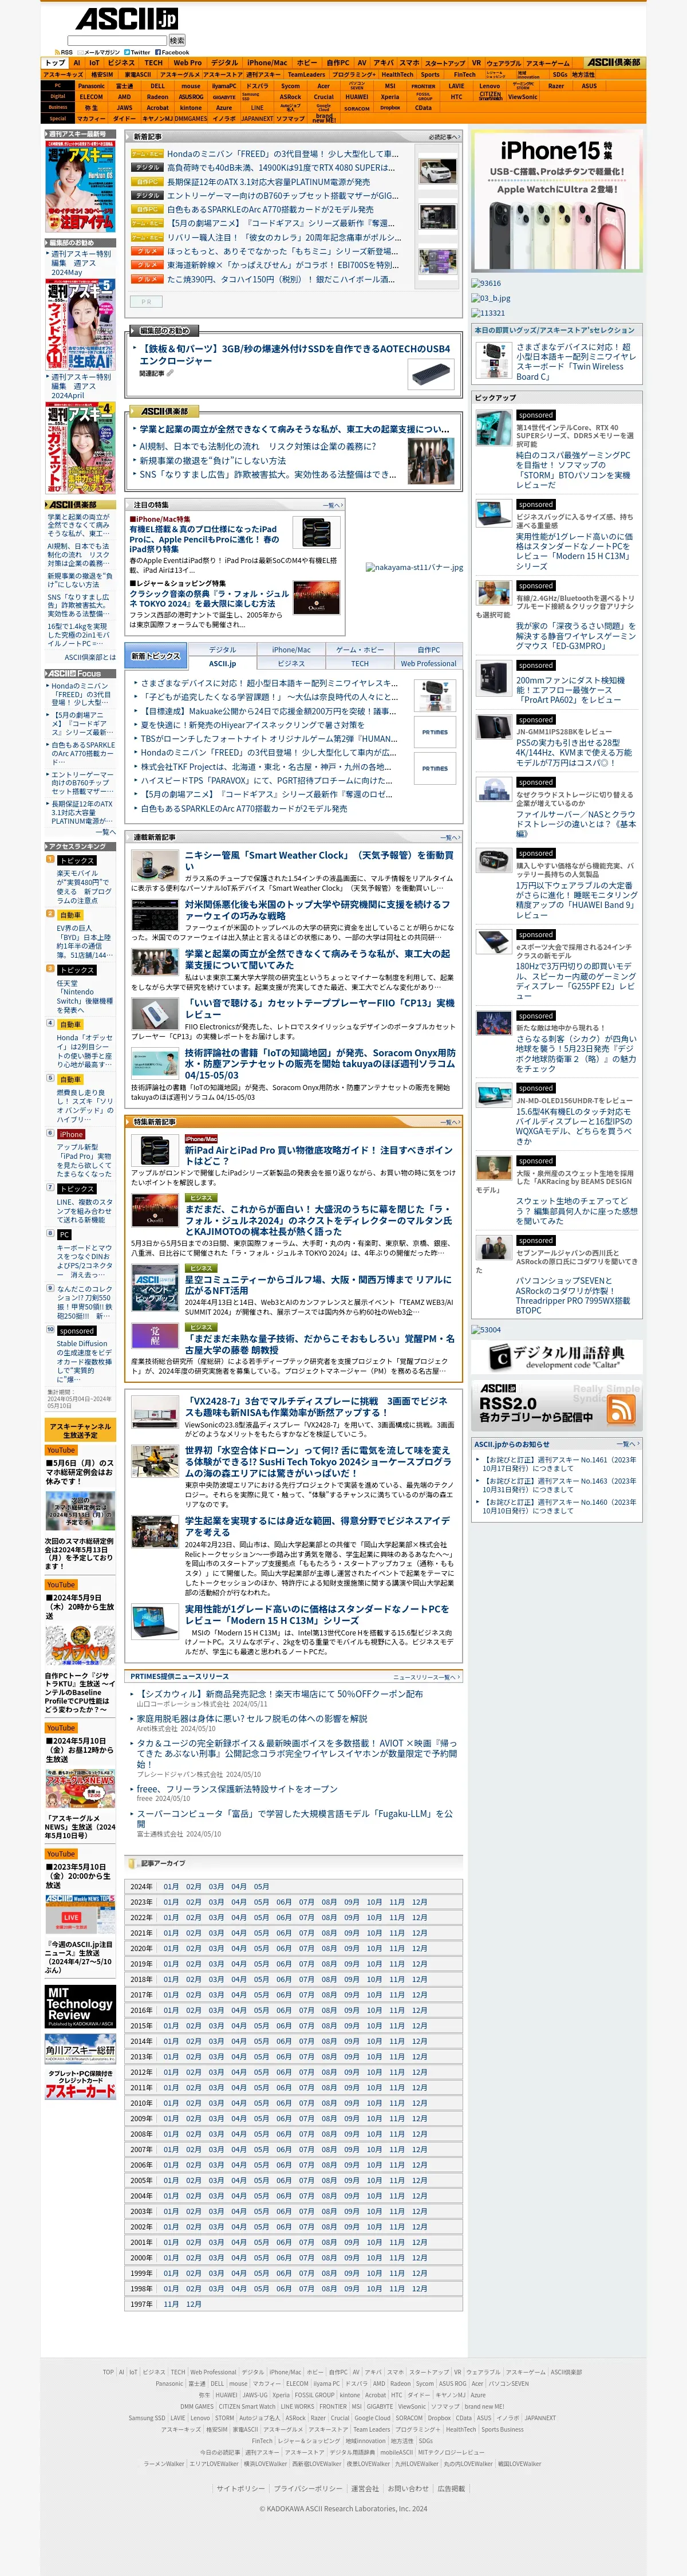Open the スーパーコンピュータ「富岳」press release
Screen dimensions: 687x2576
point(295,1819)
